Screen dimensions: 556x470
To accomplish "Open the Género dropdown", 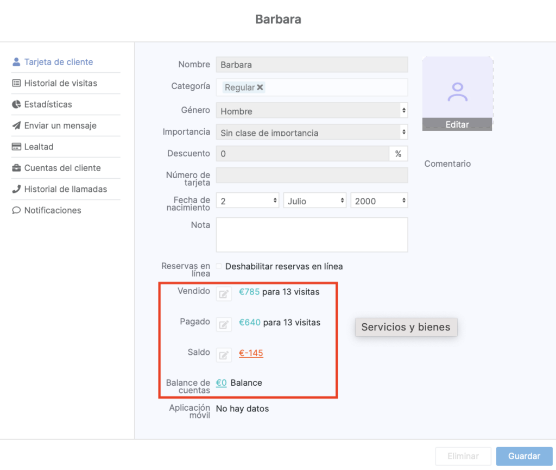I will pyautogui.click(x=312, y=111).
